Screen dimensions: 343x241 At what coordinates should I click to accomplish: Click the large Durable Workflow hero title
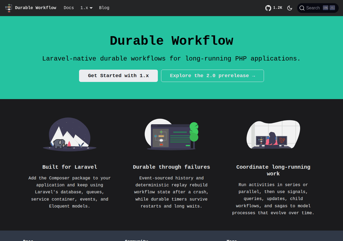pyautogui.click(x=171, y=41)
